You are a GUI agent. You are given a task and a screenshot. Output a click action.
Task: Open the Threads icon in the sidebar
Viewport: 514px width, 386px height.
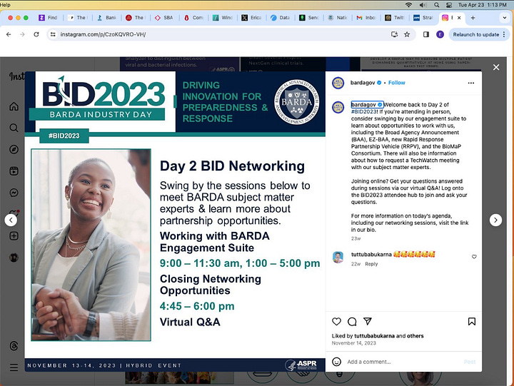(14, 346)
